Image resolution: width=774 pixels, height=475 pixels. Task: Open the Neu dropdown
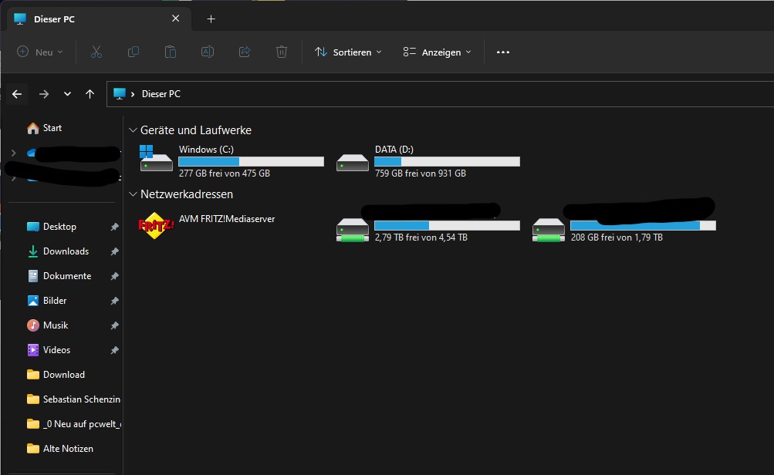(x=40, y=52)
